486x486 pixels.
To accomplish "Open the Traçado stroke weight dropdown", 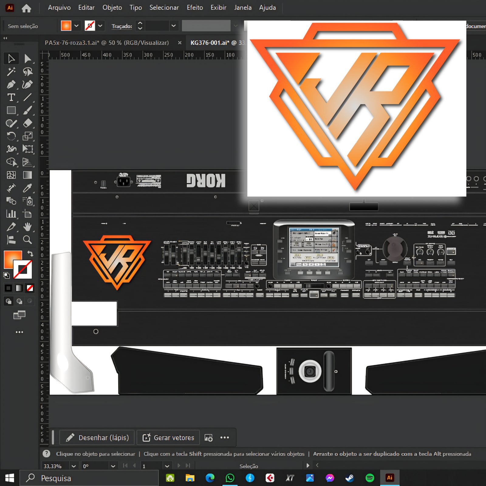I will tap(173, 26).
